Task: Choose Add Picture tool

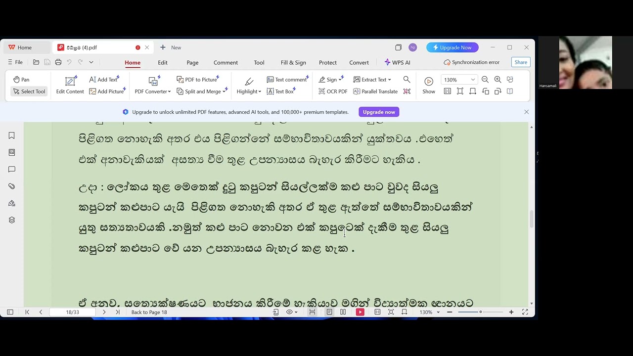Action: pyautogui.click(x=107, y=91)
